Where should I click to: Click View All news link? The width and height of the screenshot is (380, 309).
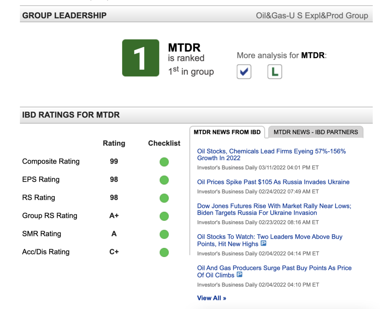[x=212, y=298]
